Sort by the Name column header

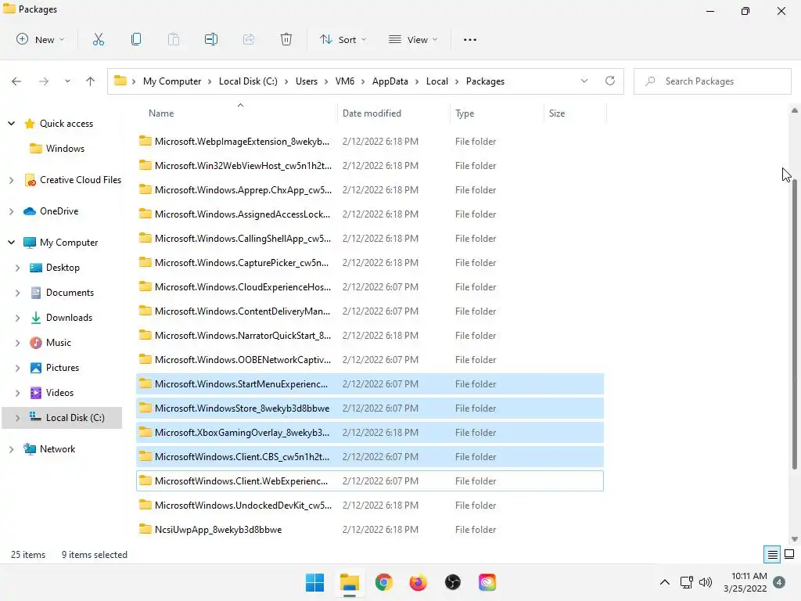(238, 113)
